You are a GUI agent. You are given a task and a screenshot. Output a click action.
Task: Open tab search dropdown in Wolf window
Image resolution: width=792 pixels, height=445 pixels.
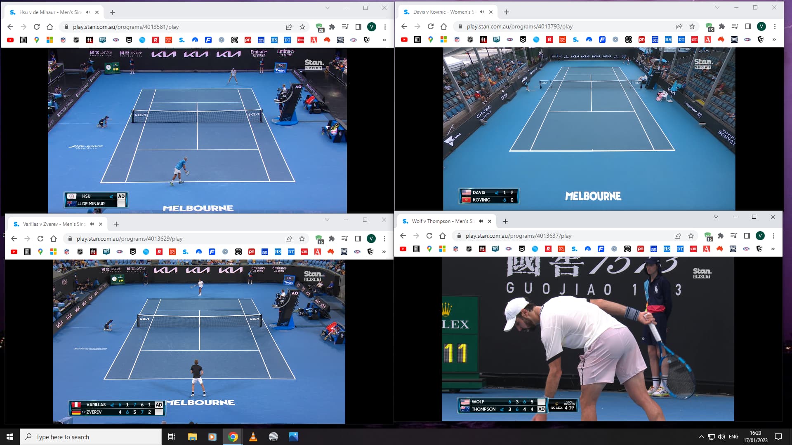click(x=716, y=217)
